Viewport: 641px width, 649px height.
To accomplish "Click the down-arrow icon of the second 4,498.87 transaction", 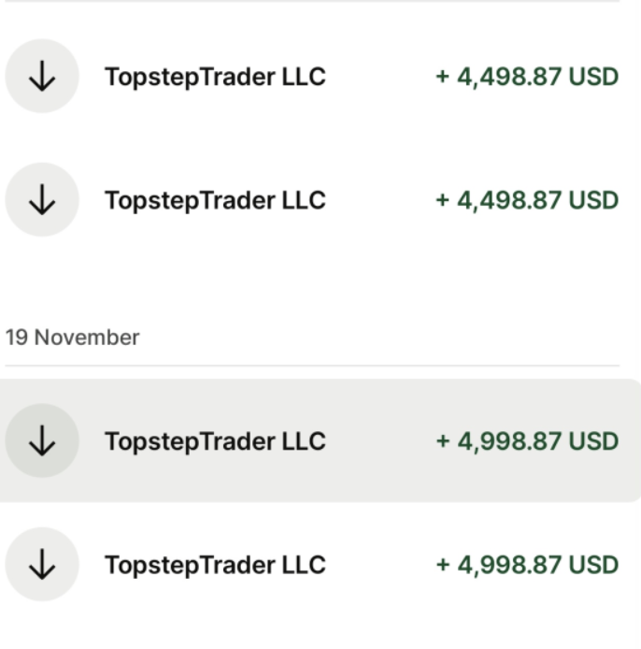I will pyautogui.click(x=42, y=200).
